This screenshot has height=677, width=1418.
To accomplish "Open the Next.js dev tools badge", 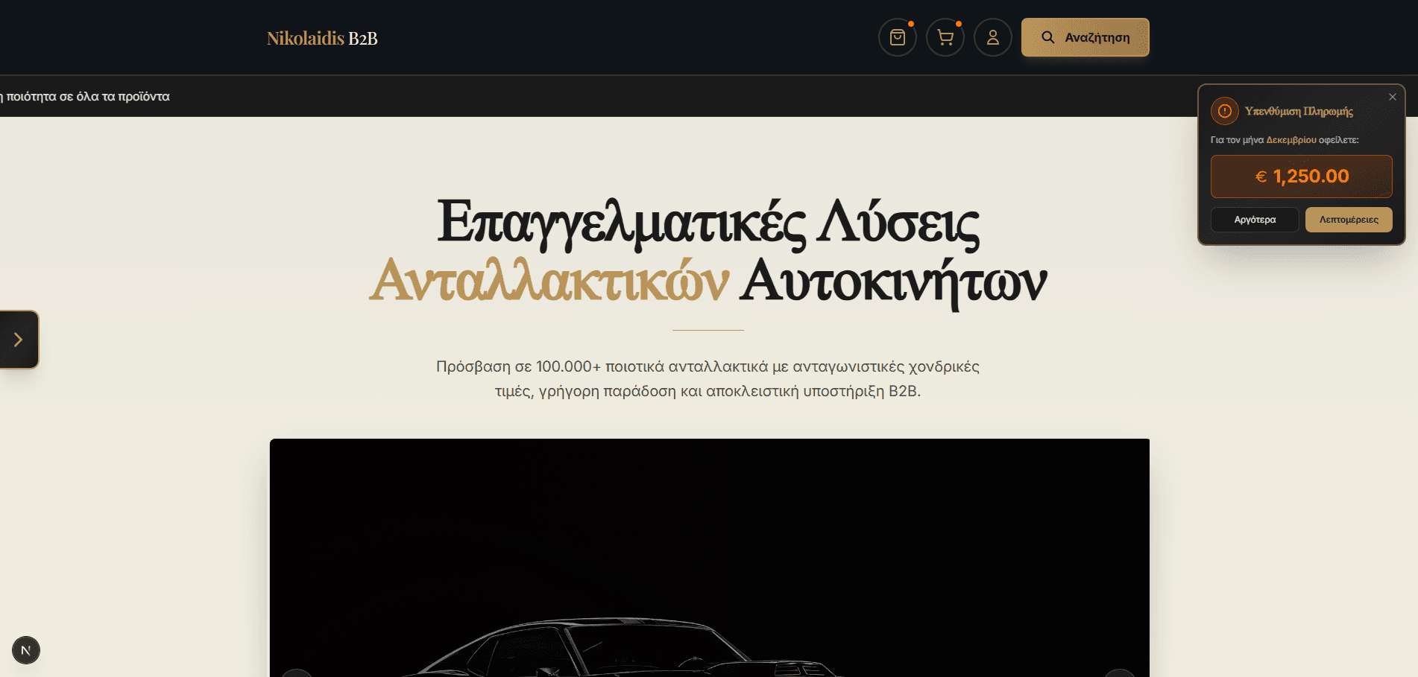I will pyautogui.click(x=26, y=650).
